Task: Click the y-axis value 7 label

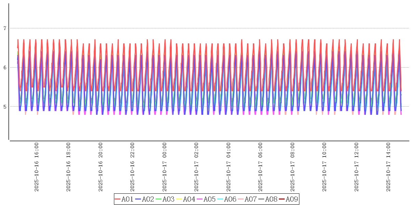Action: (x=5, y=28)
